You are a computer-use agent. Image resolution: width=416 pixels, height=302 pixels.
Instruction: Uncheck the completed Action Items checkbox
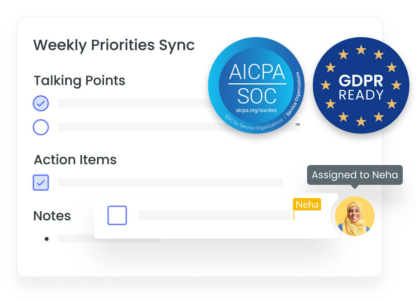pos(41,182)
